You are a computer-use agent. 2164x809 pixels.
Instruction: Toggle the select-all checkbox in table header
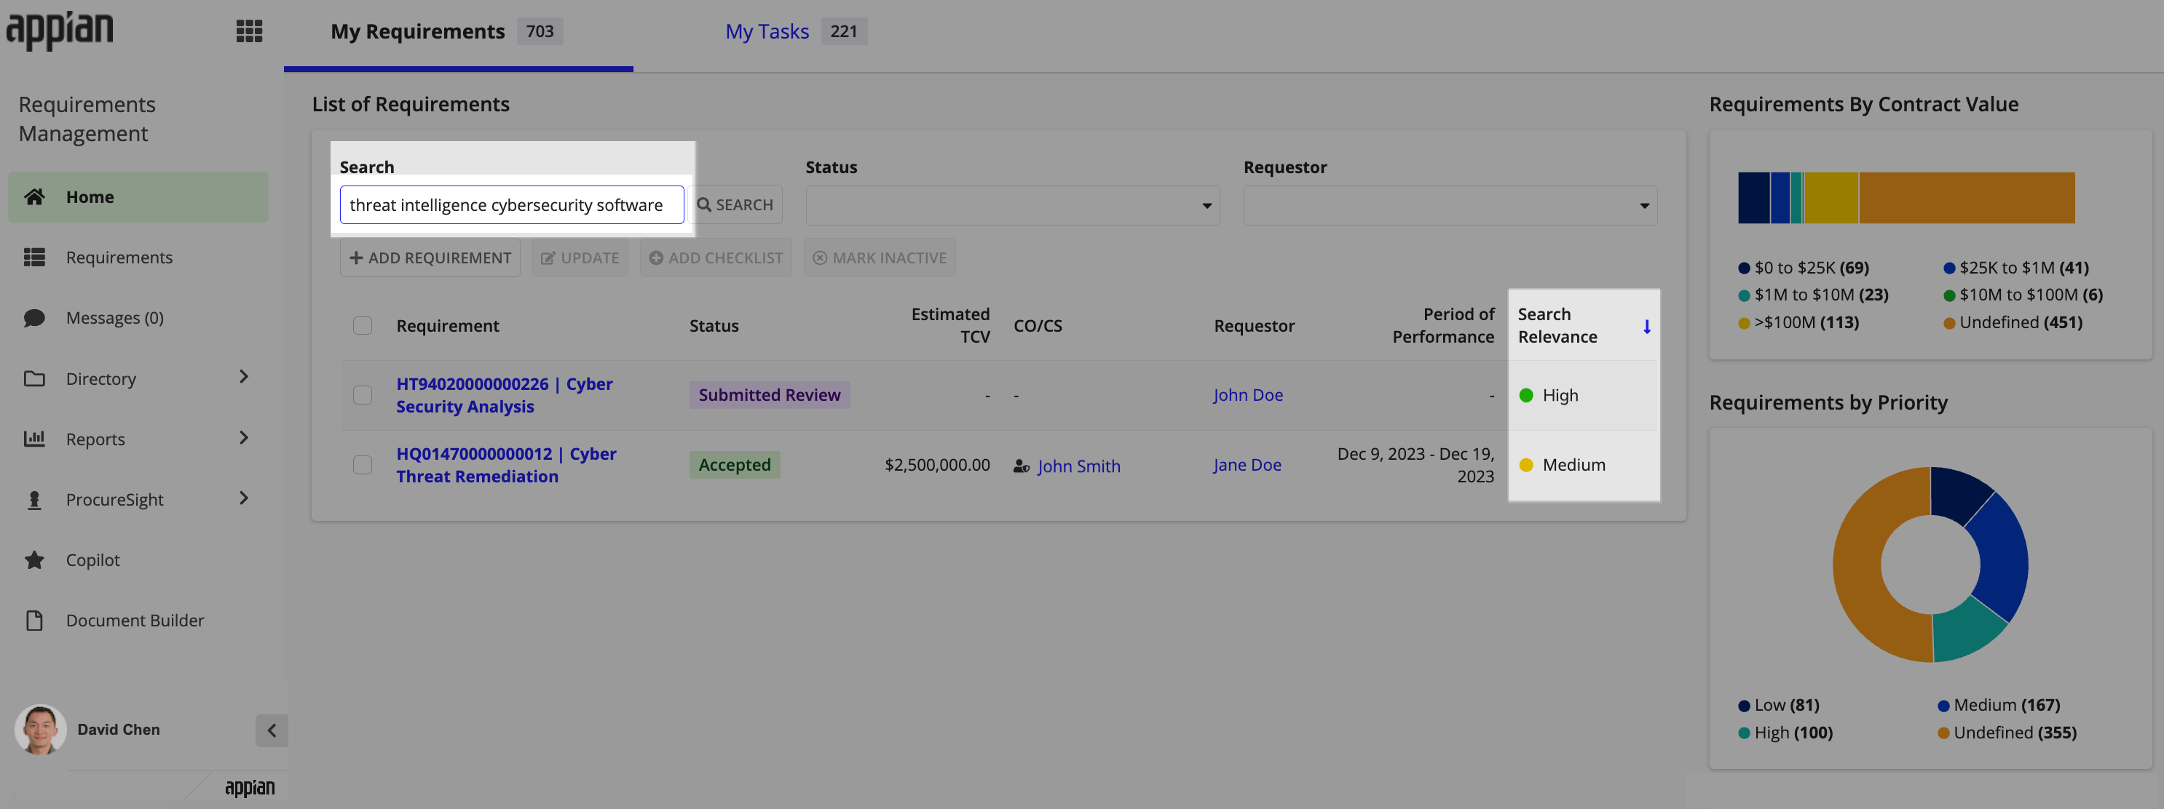point(362,326)
